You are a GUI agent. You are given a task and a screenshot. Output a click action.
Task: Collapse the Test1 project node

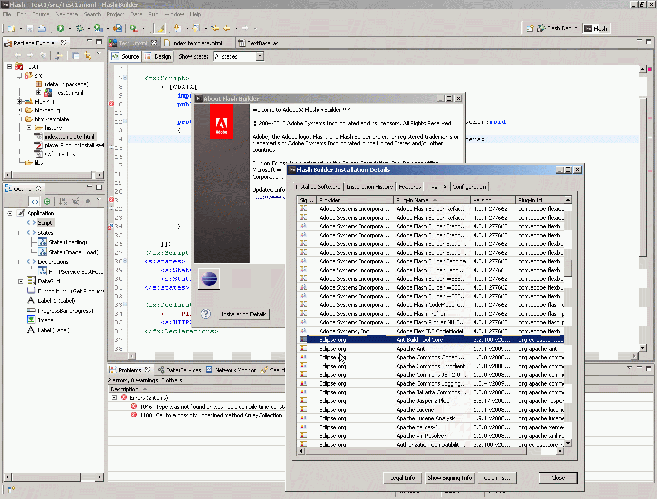point(10,67)
